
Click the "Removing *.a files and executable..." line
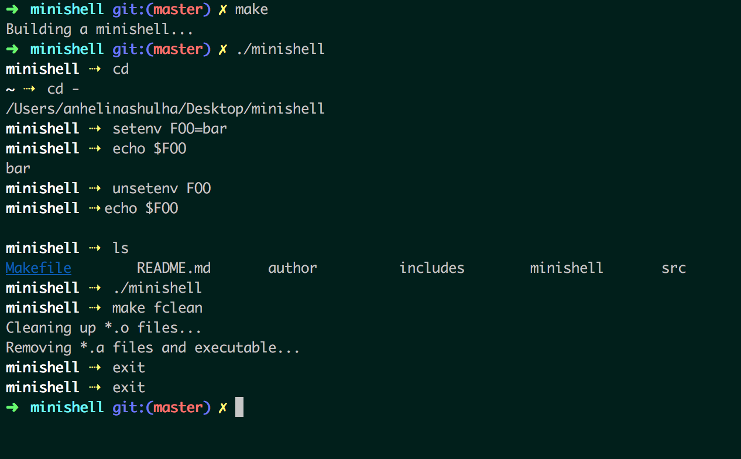(x=153, y=348)
